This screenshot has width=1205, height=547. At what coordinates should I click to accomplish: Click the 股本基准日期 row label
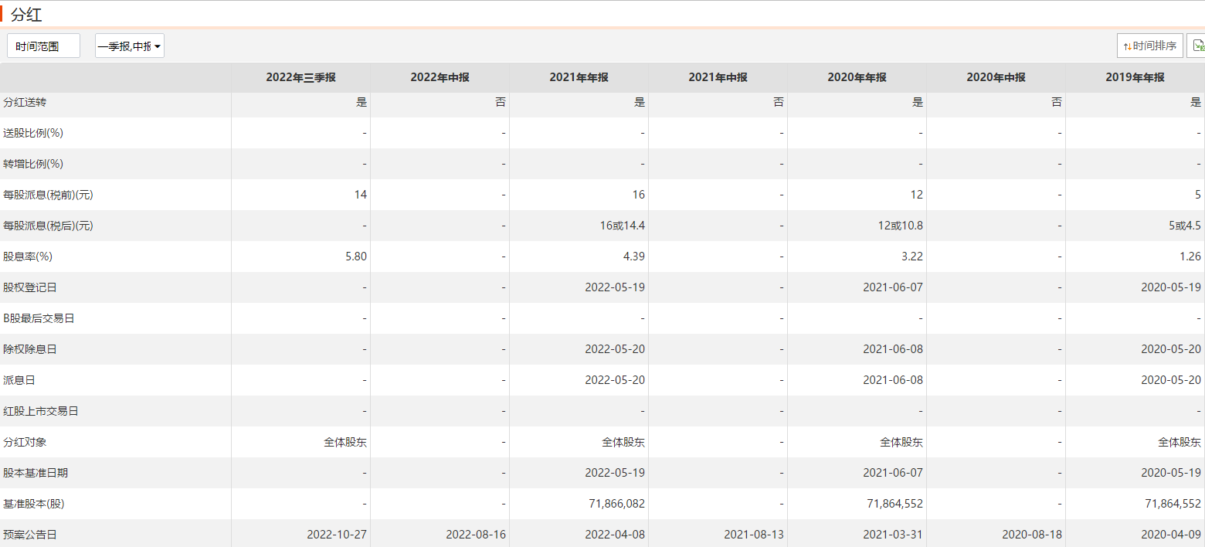[36, 473]
